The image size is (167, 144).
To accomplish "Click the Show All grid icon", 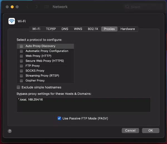I will (x=46, y=7).
